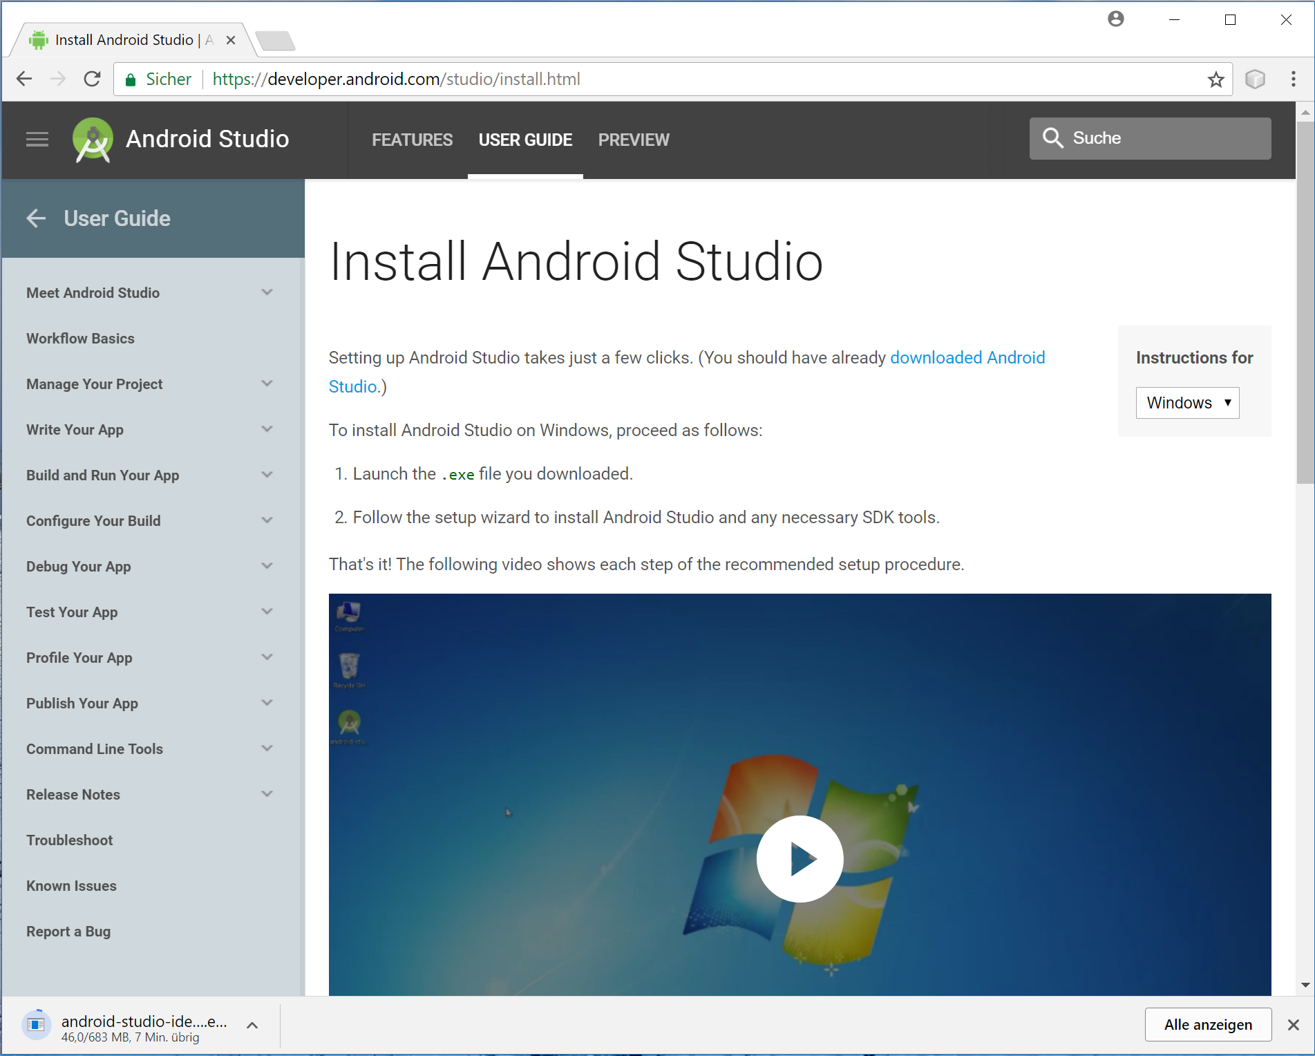Click the browser back arrow

24,79
